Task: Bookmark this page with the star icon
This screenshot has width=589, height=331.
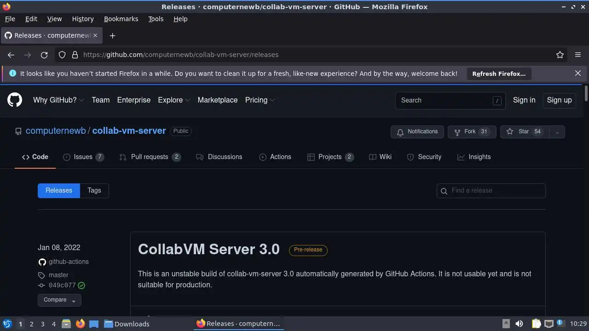Action: coord(560,55)
